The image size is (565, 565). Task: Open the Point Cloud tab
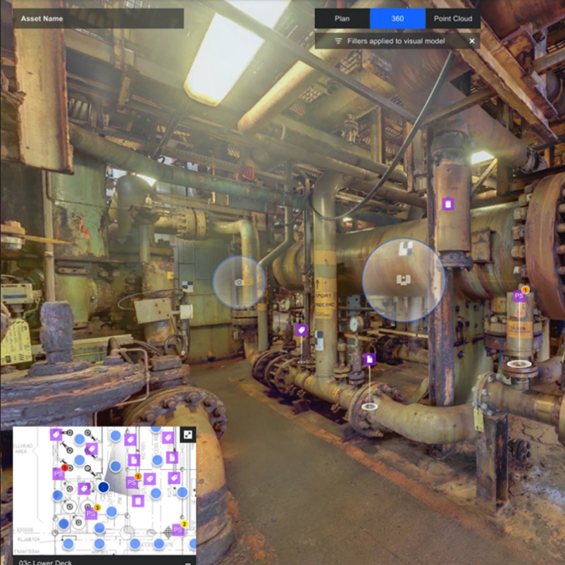coord(453,18)
